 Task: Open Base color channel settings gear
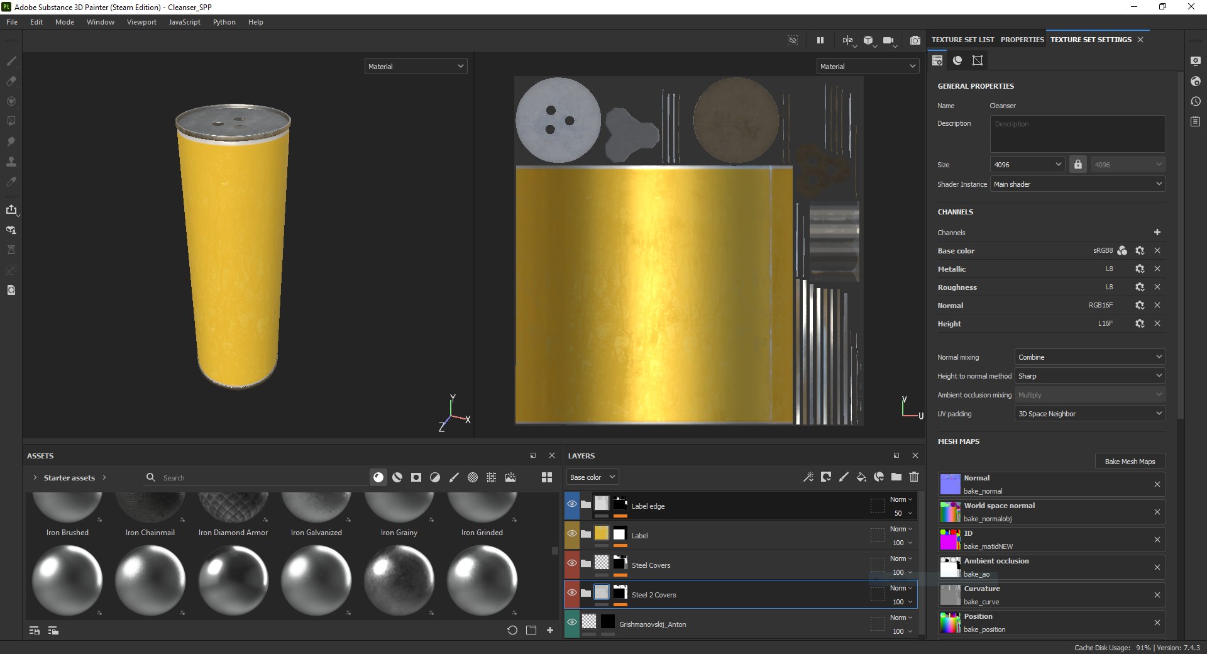pos(1140,250)
